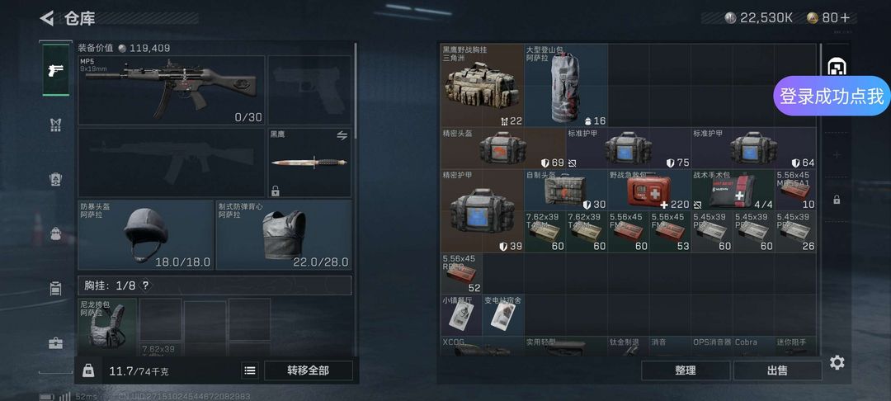Click the help question mark beside 胸挂
This screenshot has height=401, width=891.
point(145,285)
